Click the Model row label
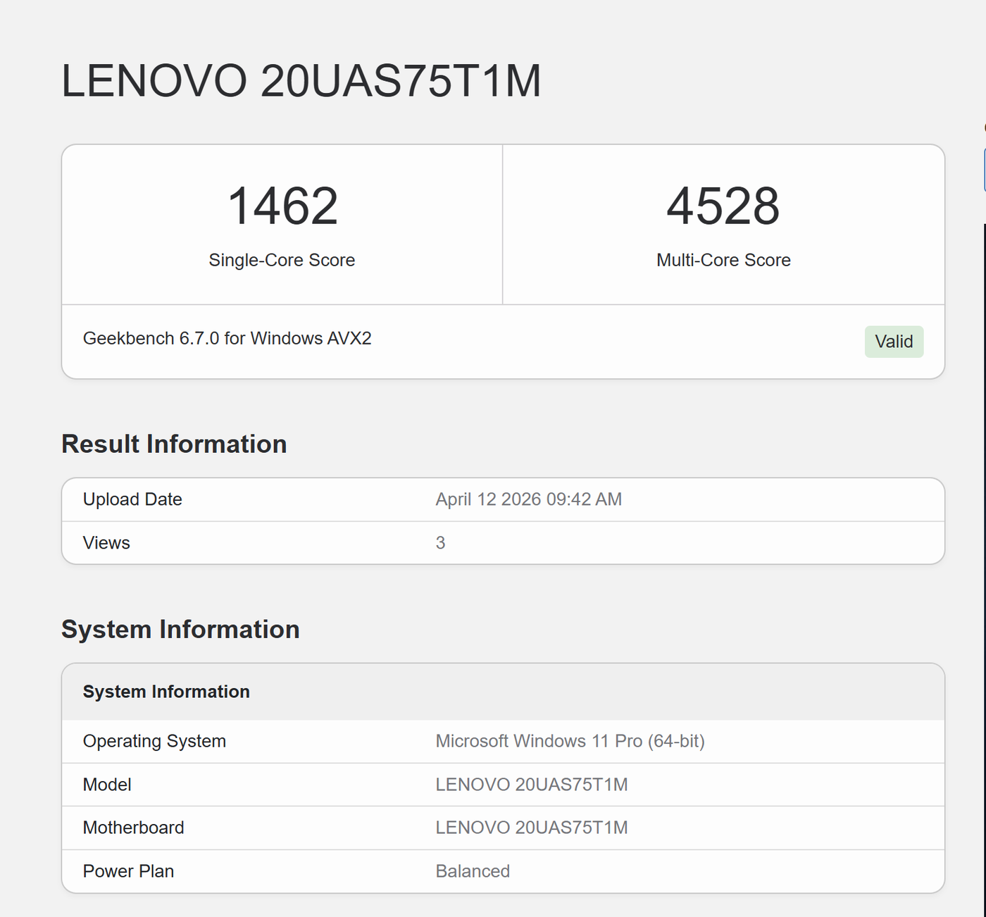 click(x=107, y=785)
